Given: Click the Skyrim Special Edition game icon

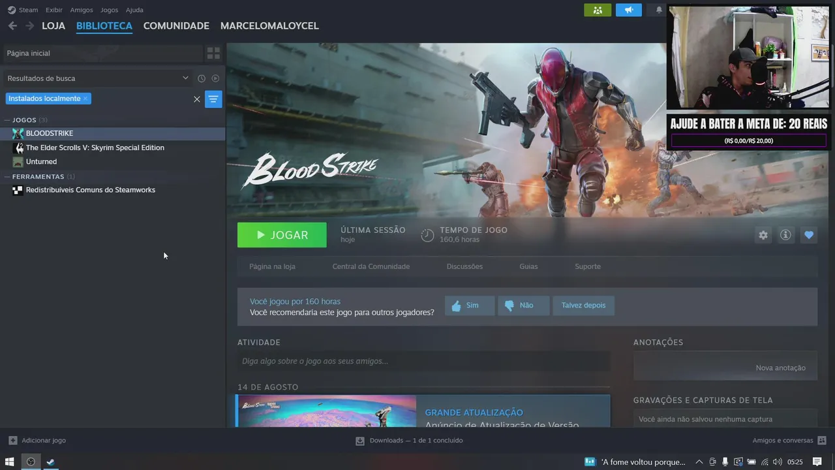Looking at the screenshot, I should click(x=18, y=148).
